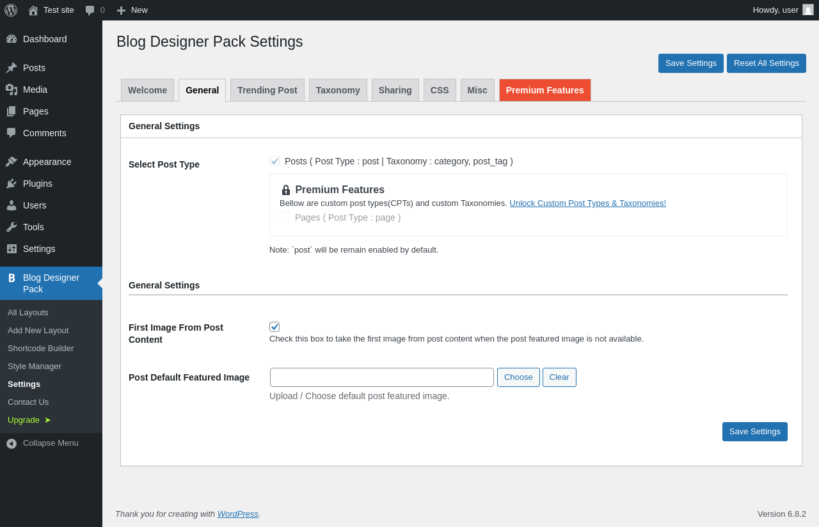Click the Premium Features lock icon
This screenshot has width=819, height=527.
(286, 190)
